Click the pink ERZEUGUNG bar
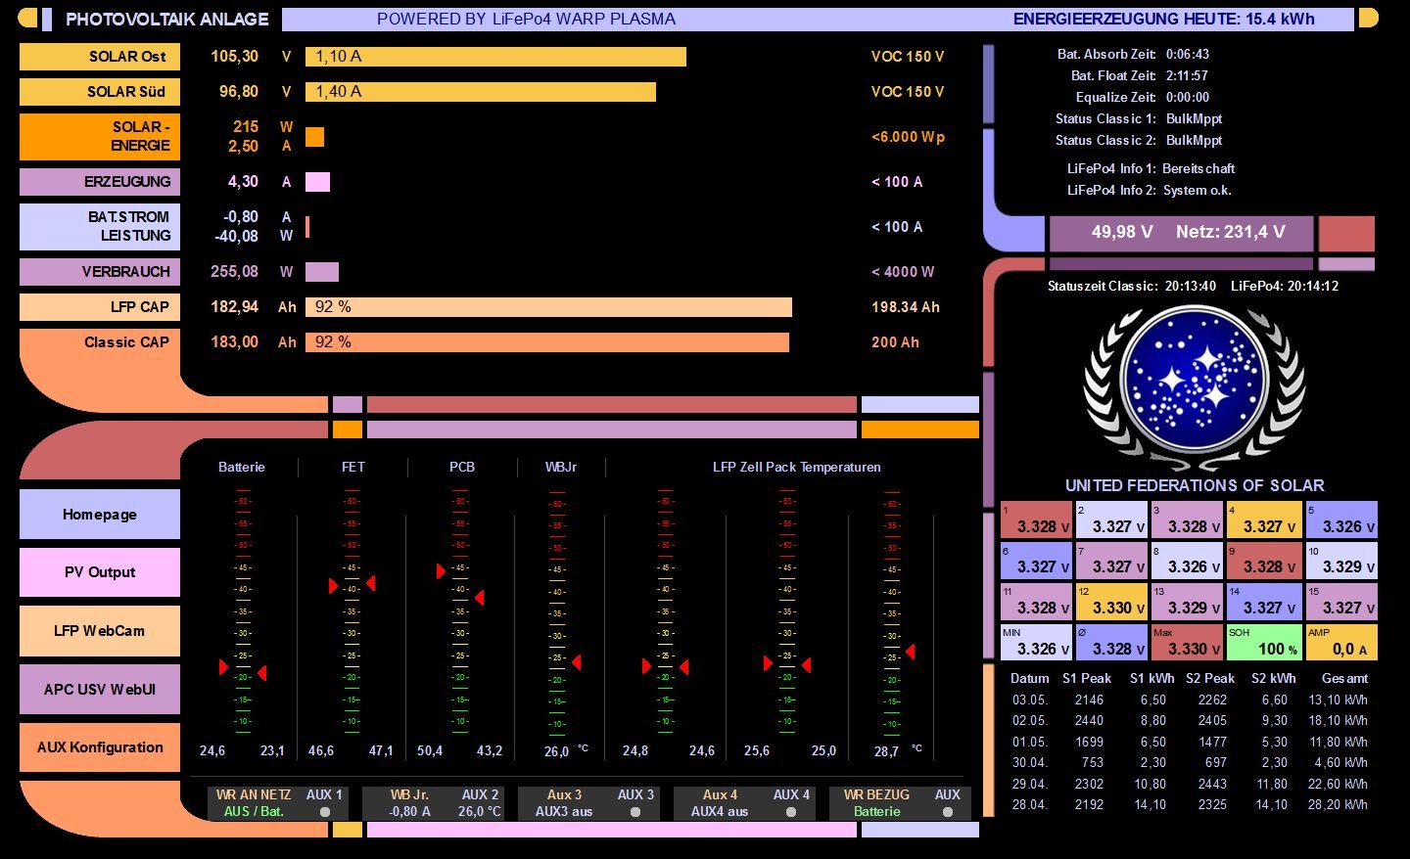This screenshot has height=859, width=1410. coord(317,182)
